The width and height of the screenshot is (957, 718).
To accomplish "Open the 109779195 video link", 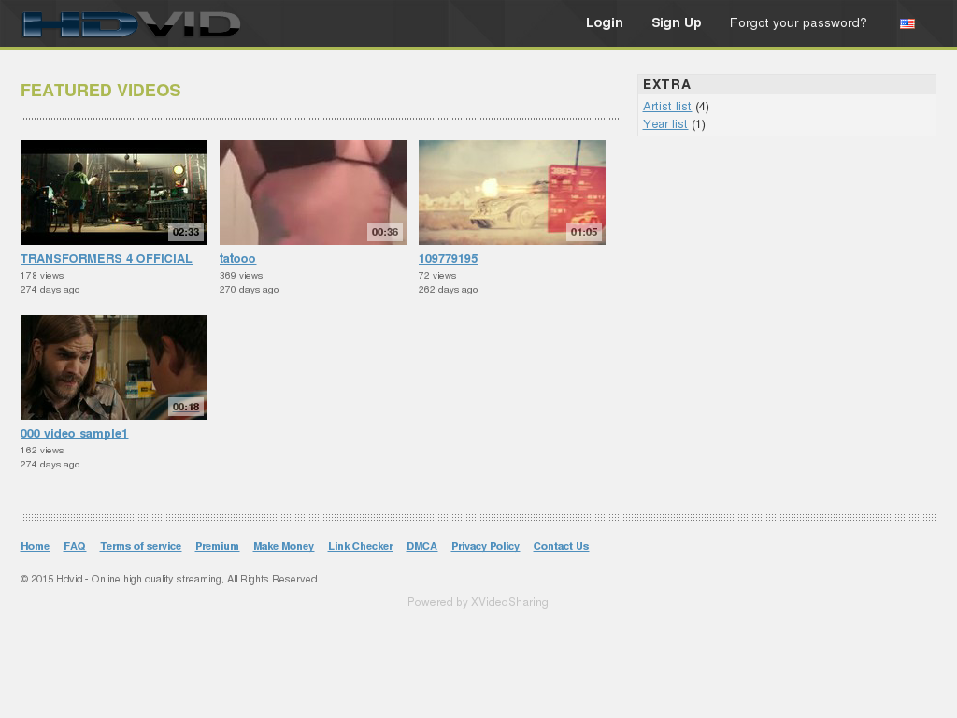I will (449, 258).
